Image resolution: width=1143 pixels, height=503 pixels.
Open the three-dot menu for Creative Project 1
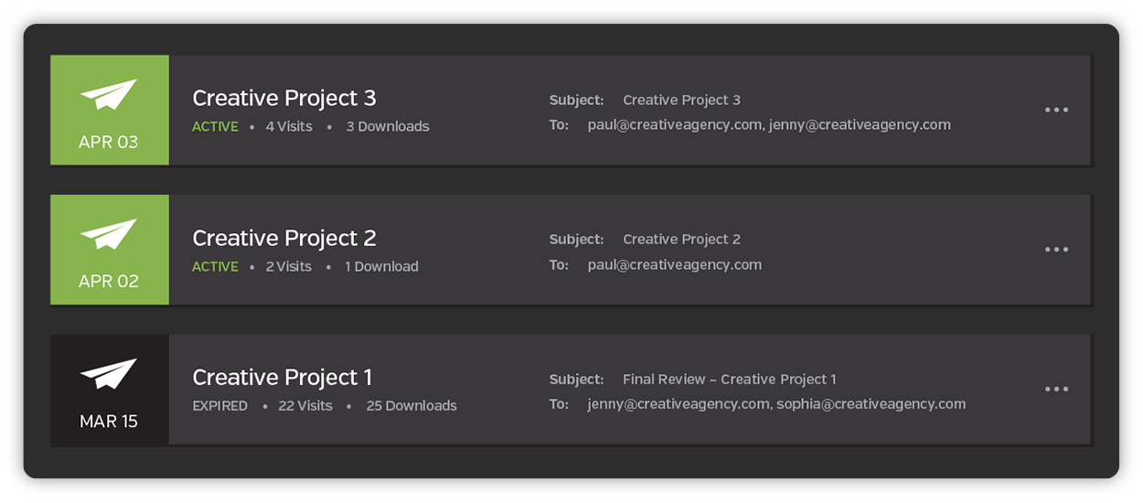point(1056,390)
